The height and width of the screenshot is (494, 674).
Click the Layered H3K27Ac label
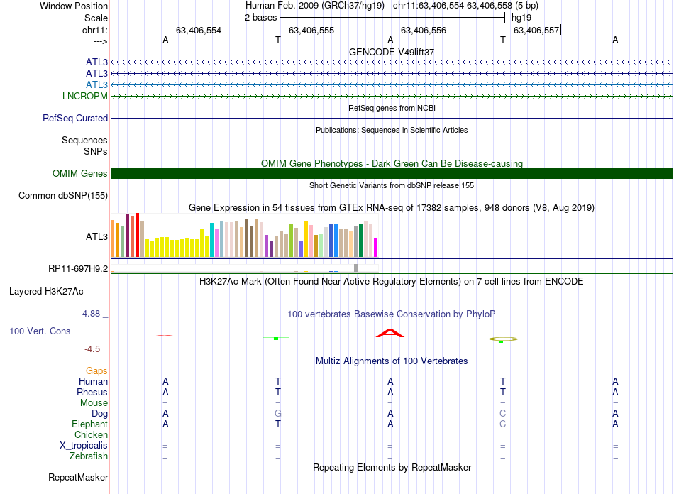pyautogui.click(x=46, y=292)
